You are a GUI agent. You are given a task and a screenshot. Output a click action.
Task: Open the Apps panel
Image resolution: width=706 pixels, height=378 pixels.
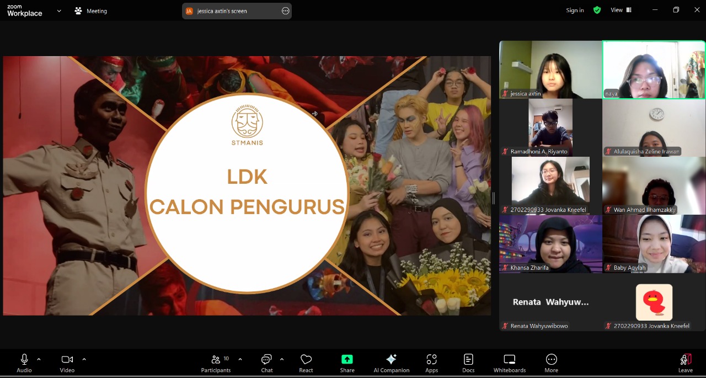pyautogui.click(x=432, y=363)
